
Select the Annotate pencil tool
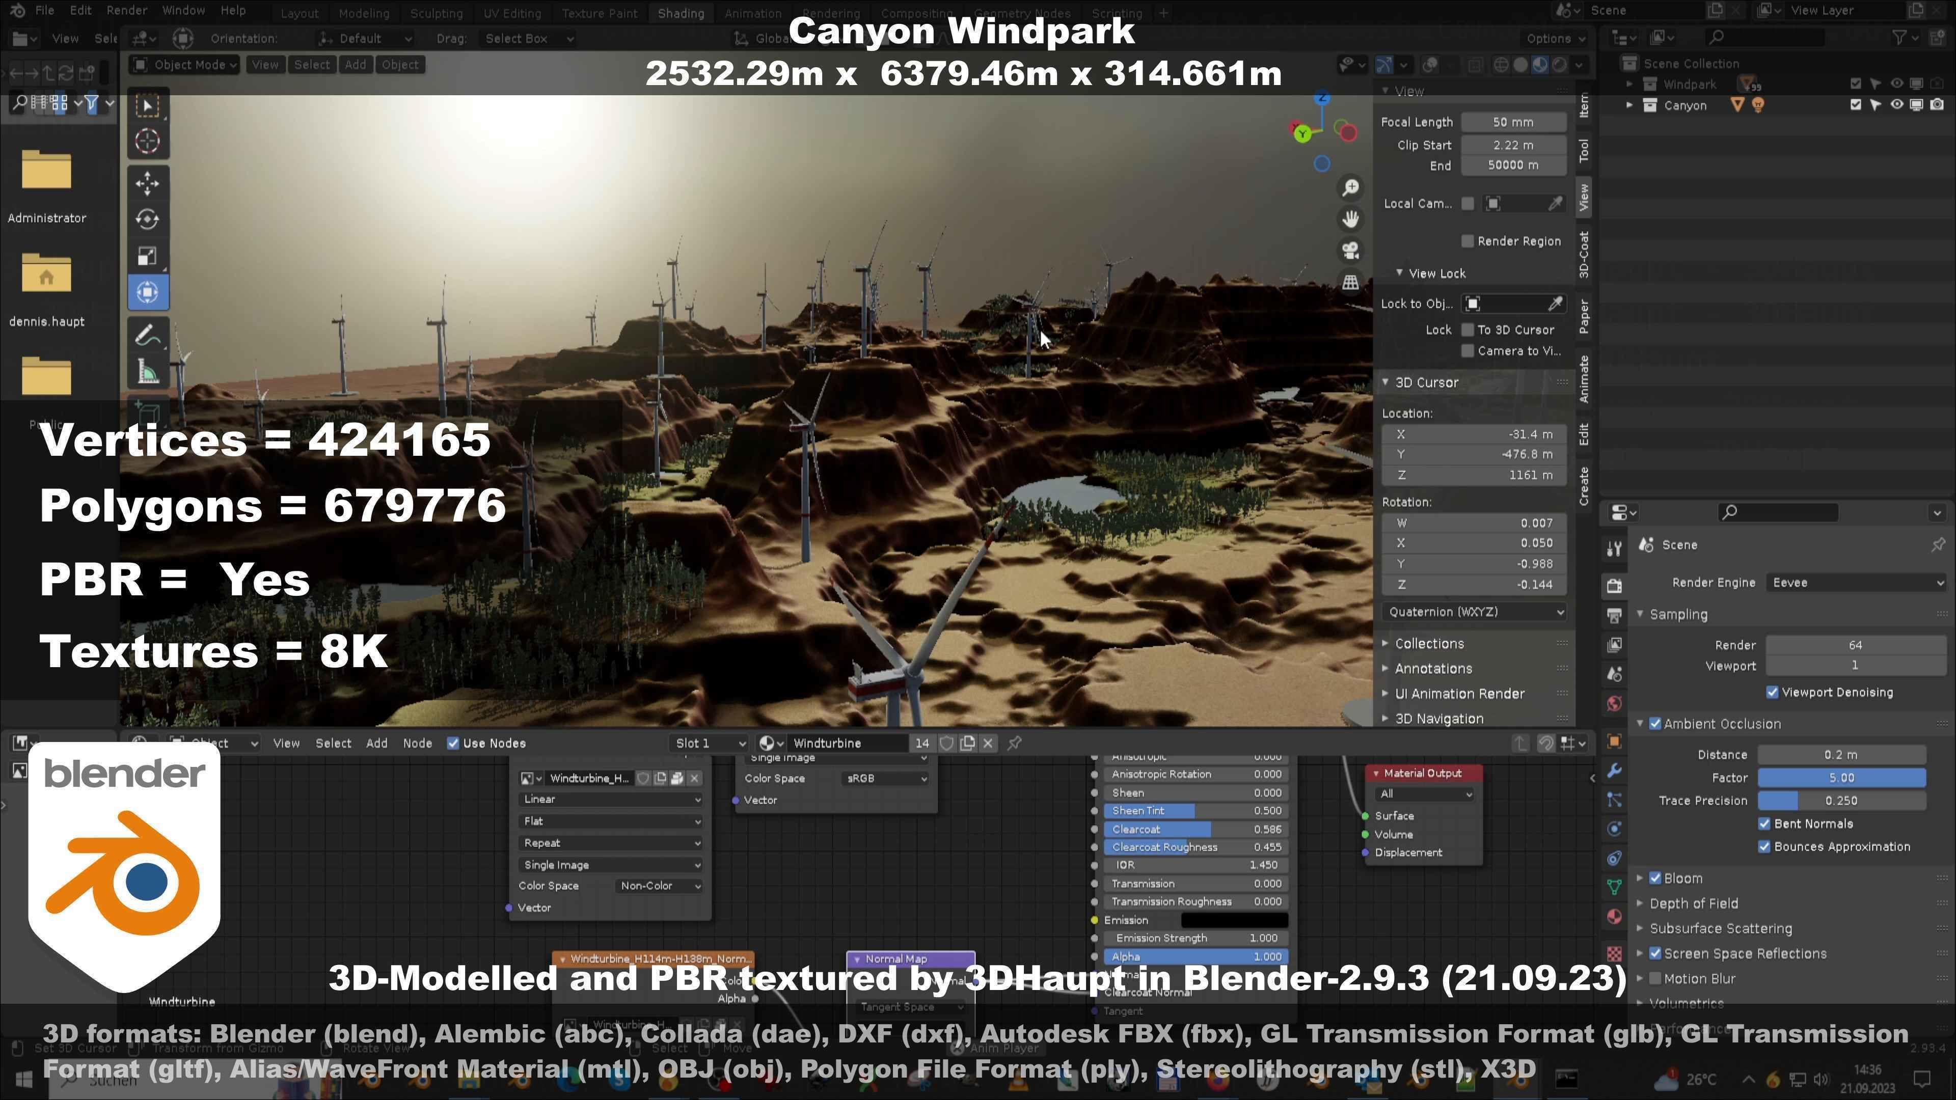pos(147,335)
